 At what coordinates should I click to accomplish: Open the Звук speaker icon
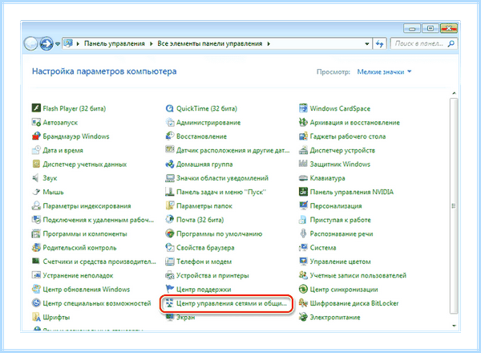click(36, 178)
